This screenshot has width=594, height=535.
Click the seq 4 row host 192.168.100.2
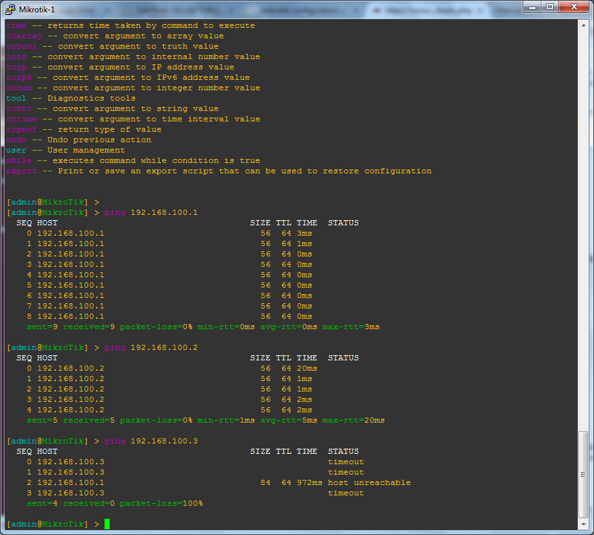click(71, 410)
